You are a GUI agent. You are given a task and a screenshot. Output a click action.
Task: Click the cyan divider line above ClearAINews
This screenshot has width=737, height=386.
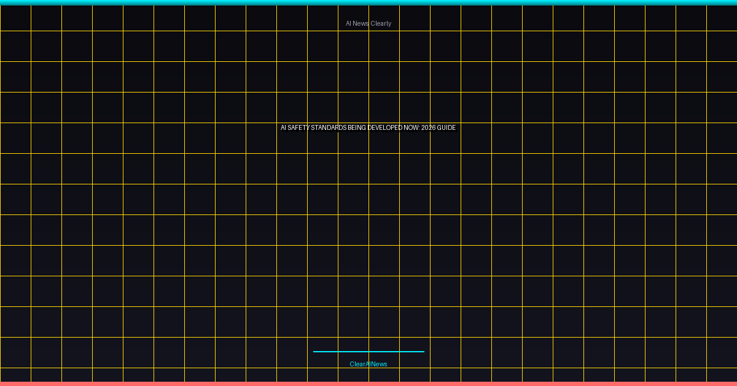368,352
